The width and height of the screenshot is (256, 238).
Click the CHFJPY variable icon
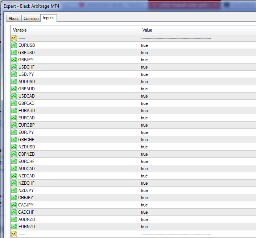[14, 198]
